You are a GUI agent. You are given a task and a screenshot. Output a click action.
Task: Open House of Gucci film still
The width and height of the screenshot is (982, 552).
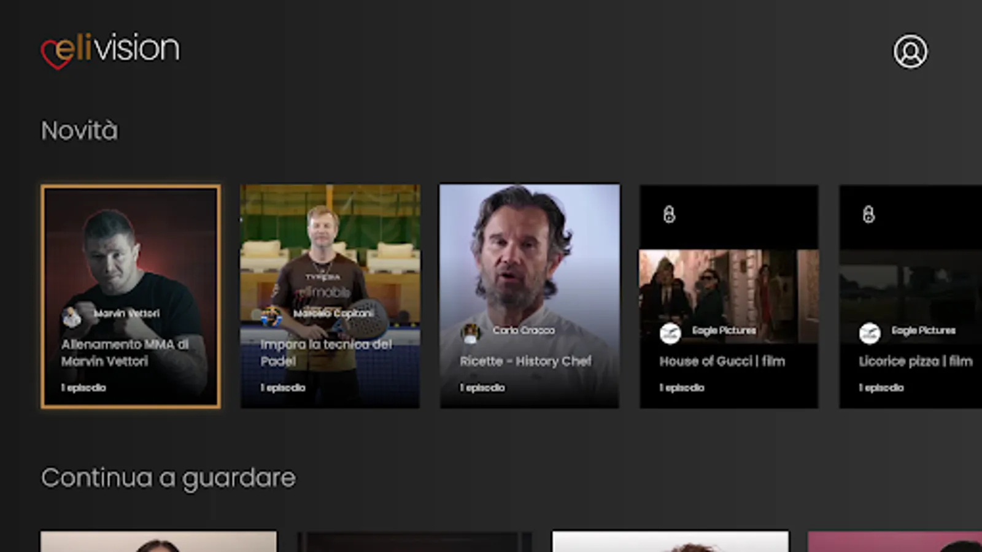729,296
